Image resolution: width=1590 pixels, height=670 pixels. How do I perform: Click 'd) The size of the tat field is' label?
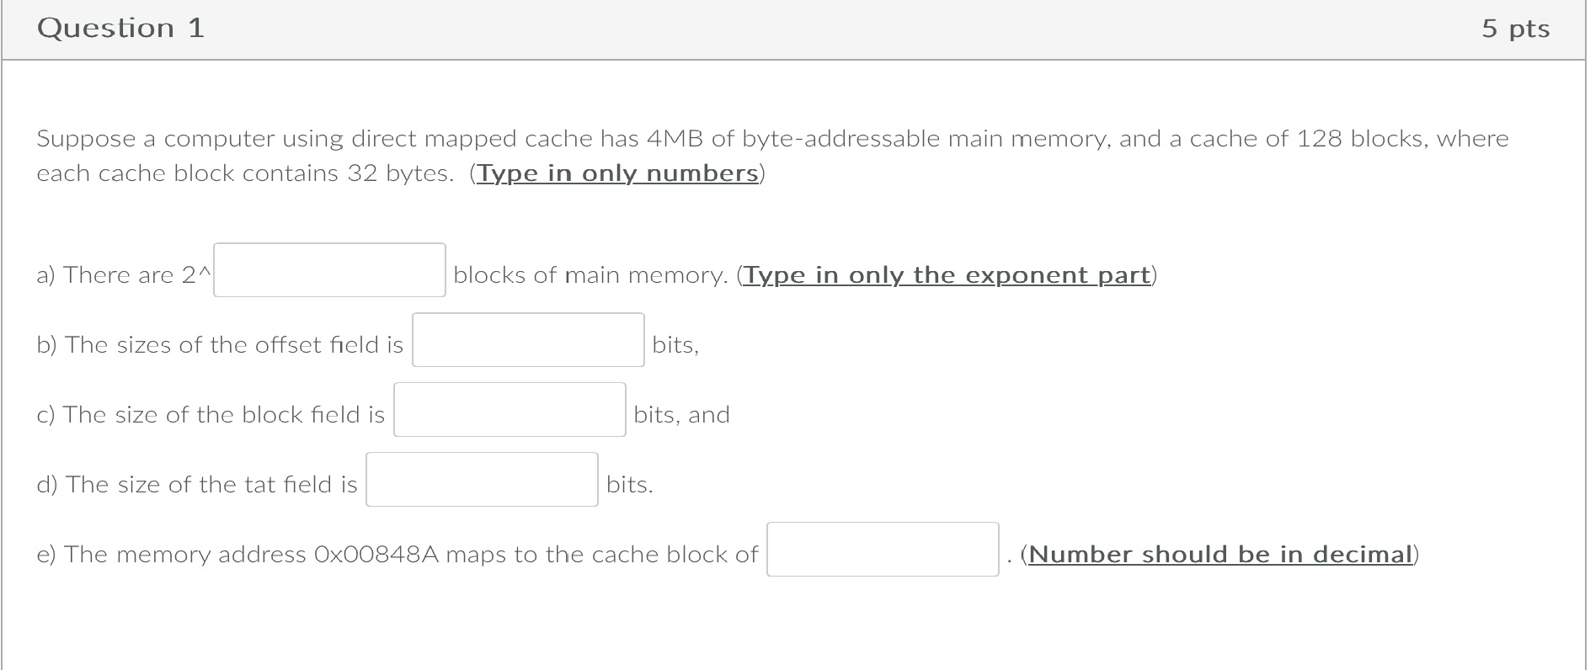coord(197,485)
